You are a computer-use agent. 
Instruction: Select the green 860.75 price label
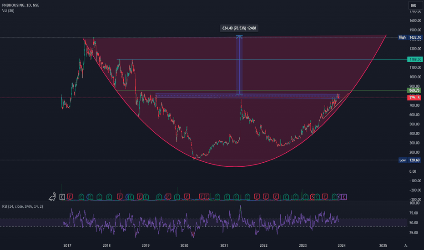414,90
